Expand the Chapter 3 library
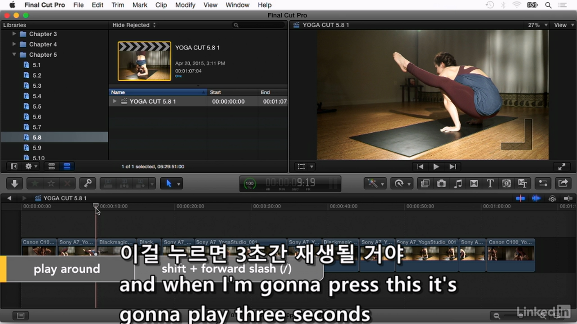Image resolution: width=577 pixels, height=324 pixels. point(14,34)
